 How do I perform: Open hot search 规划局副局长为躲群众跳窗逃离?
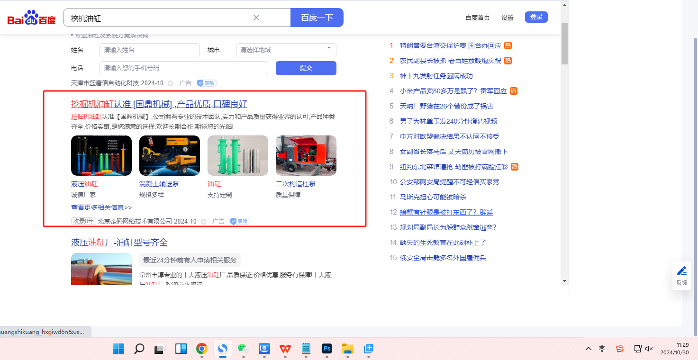448,227
